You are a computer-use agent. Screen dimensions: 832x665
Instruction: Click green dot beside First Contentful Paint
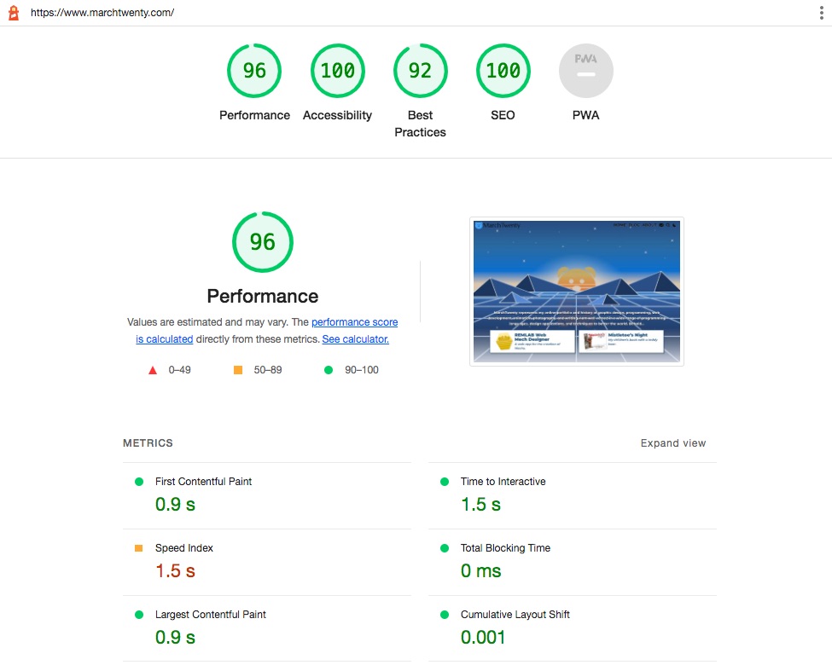pyautogui.click(x=139, y=482)
